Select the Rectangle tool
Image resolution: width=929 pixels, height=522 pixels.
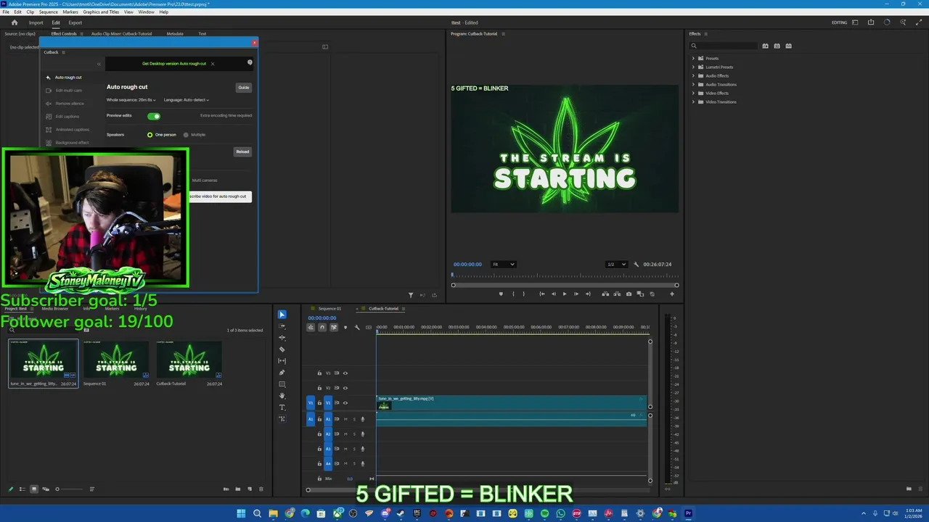pos(282,384)
